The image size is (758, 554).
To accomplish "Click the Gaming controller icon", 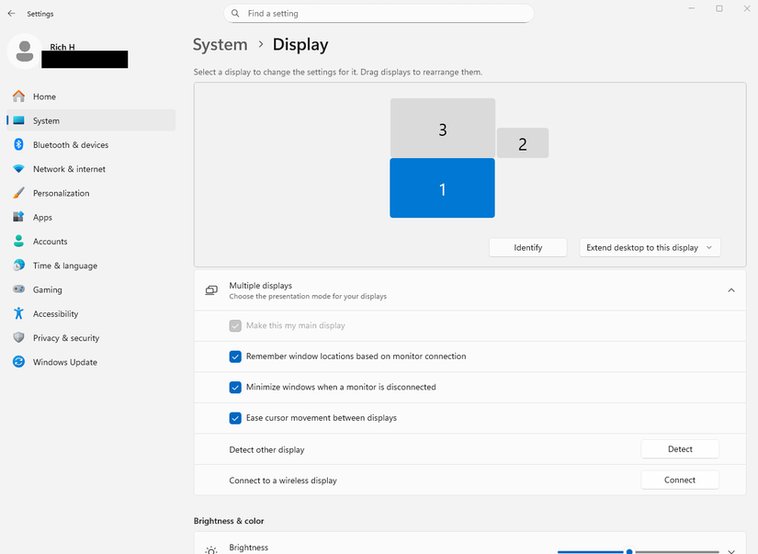I will point(18,289).
